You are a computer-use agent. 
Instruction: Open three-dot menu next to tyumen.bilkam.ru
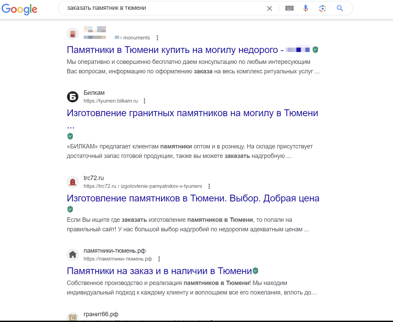(x=144, y=101)
